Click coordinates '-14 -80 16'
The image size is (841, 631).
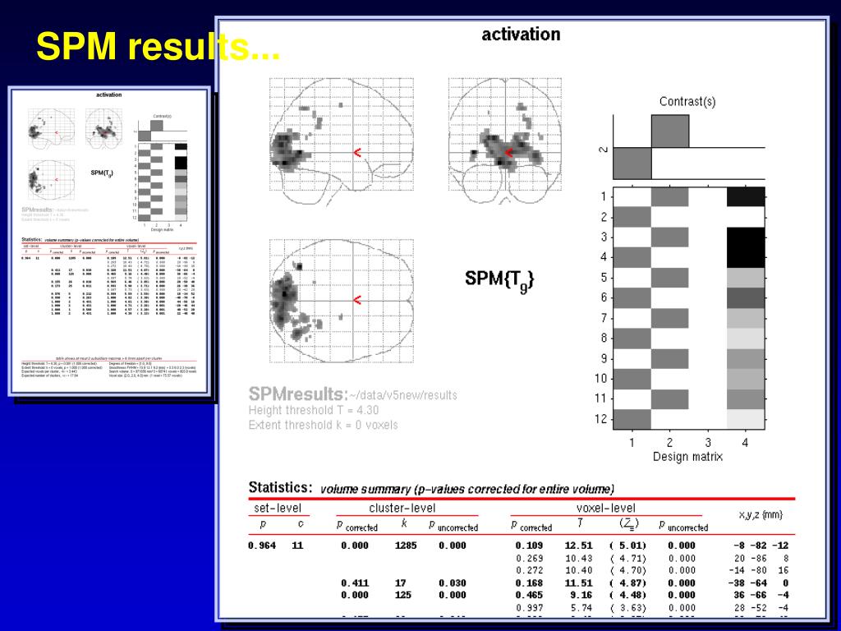coord(758,570)
